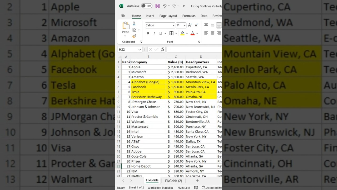Open the Clipboard pane launcher

pyautogui.click(x=141, y=42)
